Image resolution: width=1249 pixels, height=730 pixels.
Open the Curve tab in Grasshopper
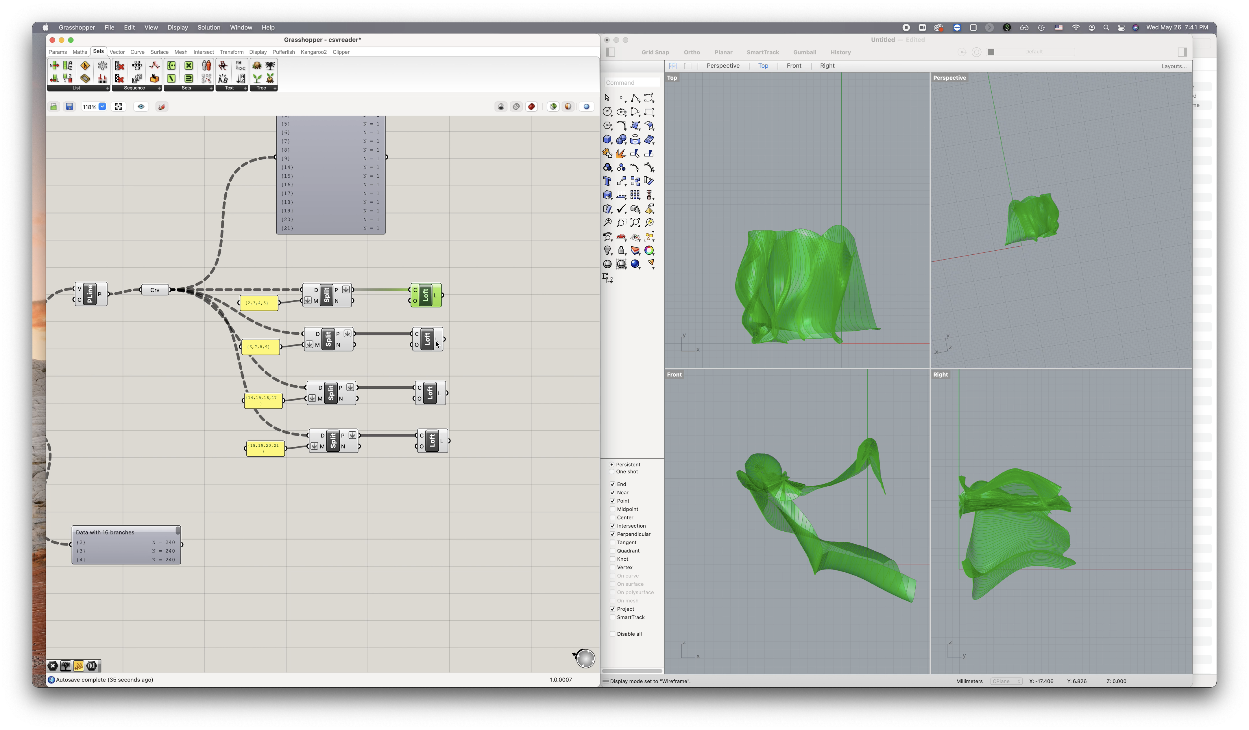point(137,52)
